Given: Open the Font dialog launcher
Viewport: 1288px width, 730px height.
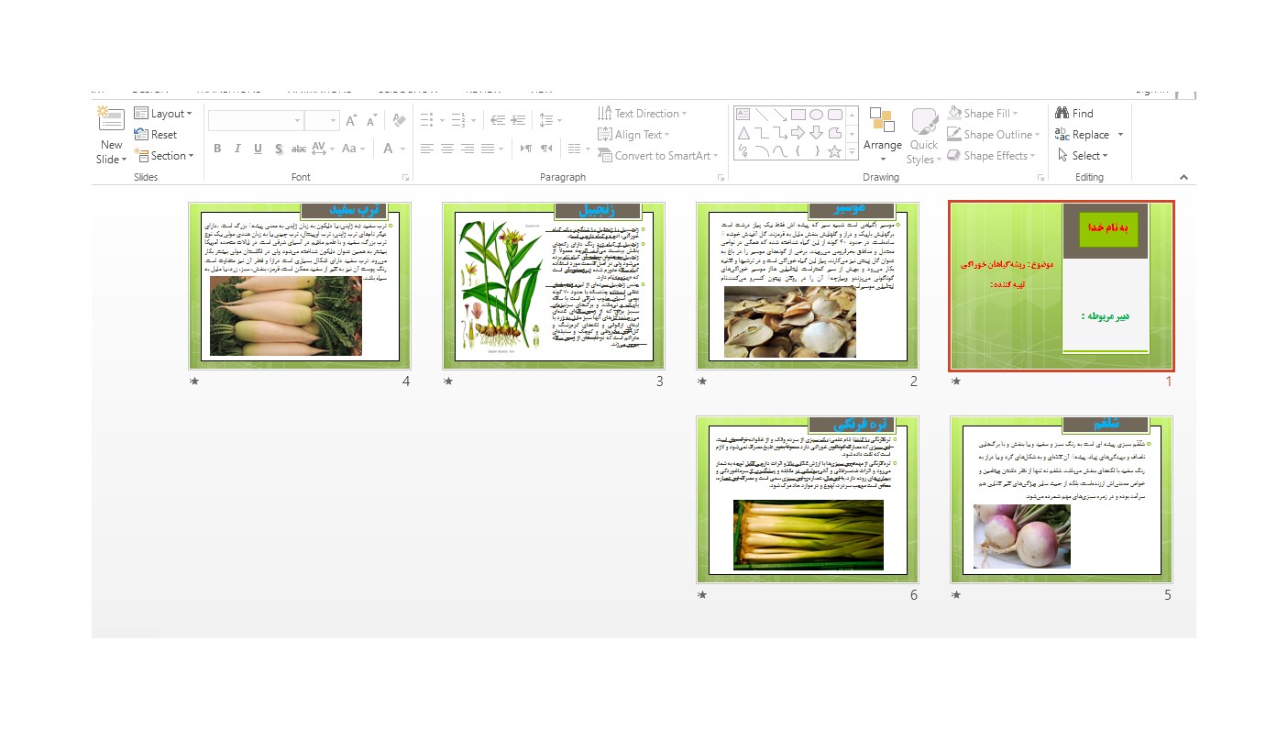Looking at the screenshot, I should [x=405, y=177].
